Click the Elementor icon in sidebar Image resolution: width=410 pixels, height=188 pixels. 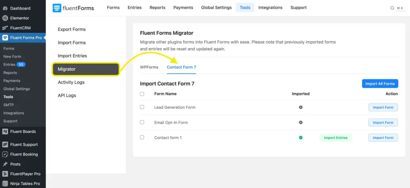[5, 18]
